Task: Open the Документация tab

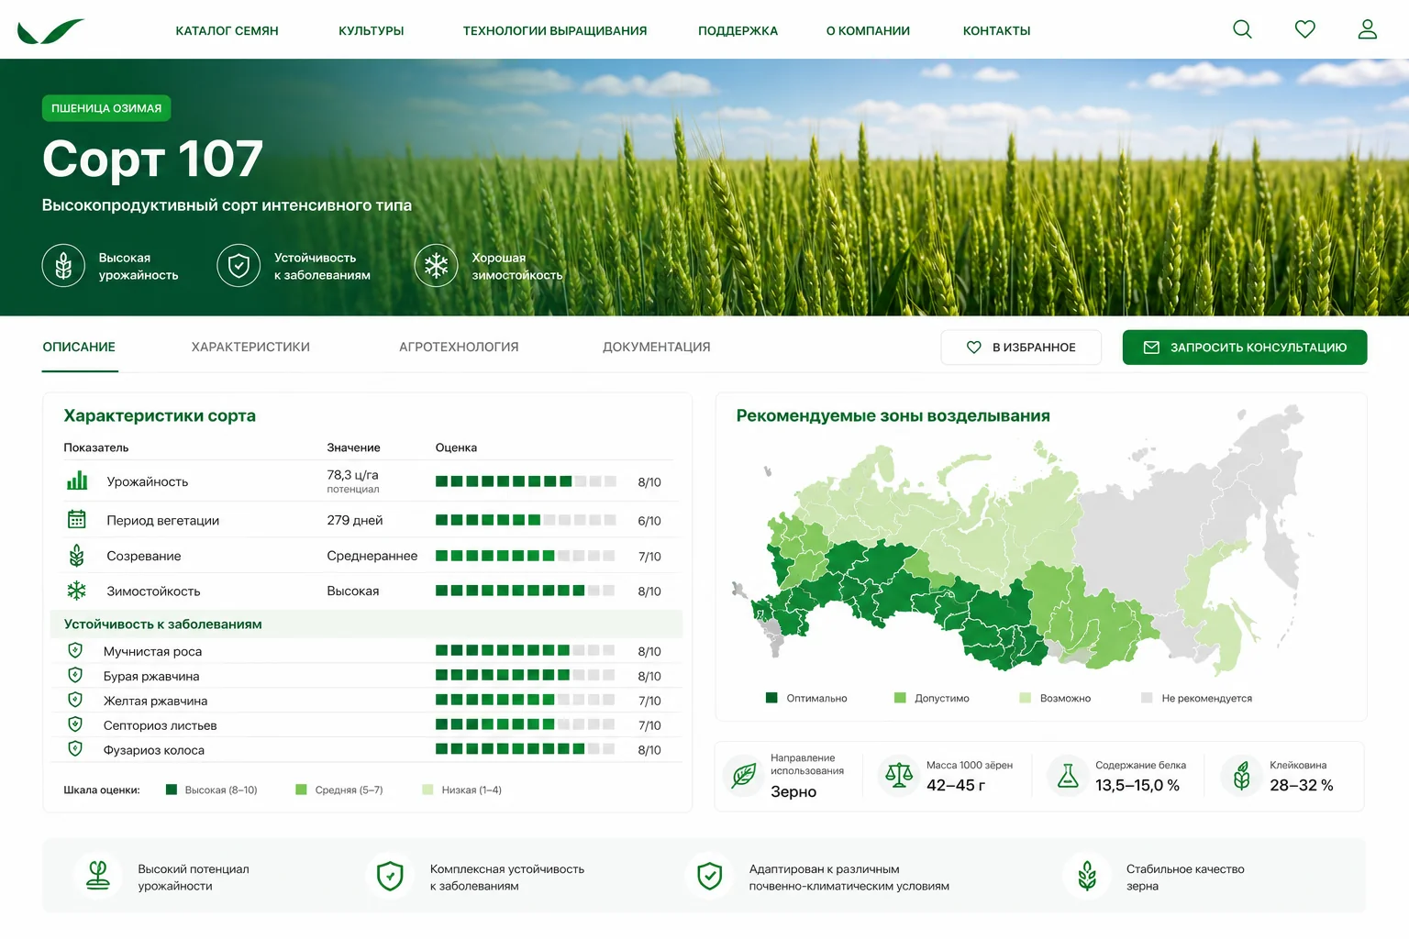Action: (656, 347)
